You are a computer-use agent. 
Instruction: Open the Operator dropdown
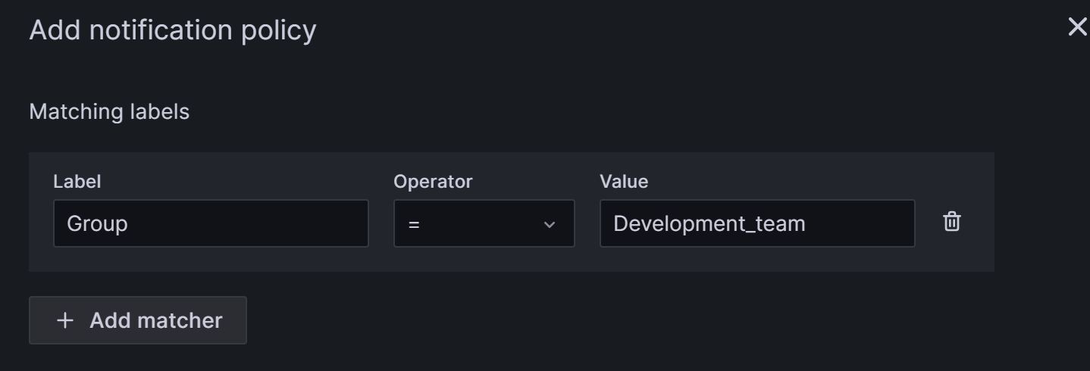pos(484,223)
